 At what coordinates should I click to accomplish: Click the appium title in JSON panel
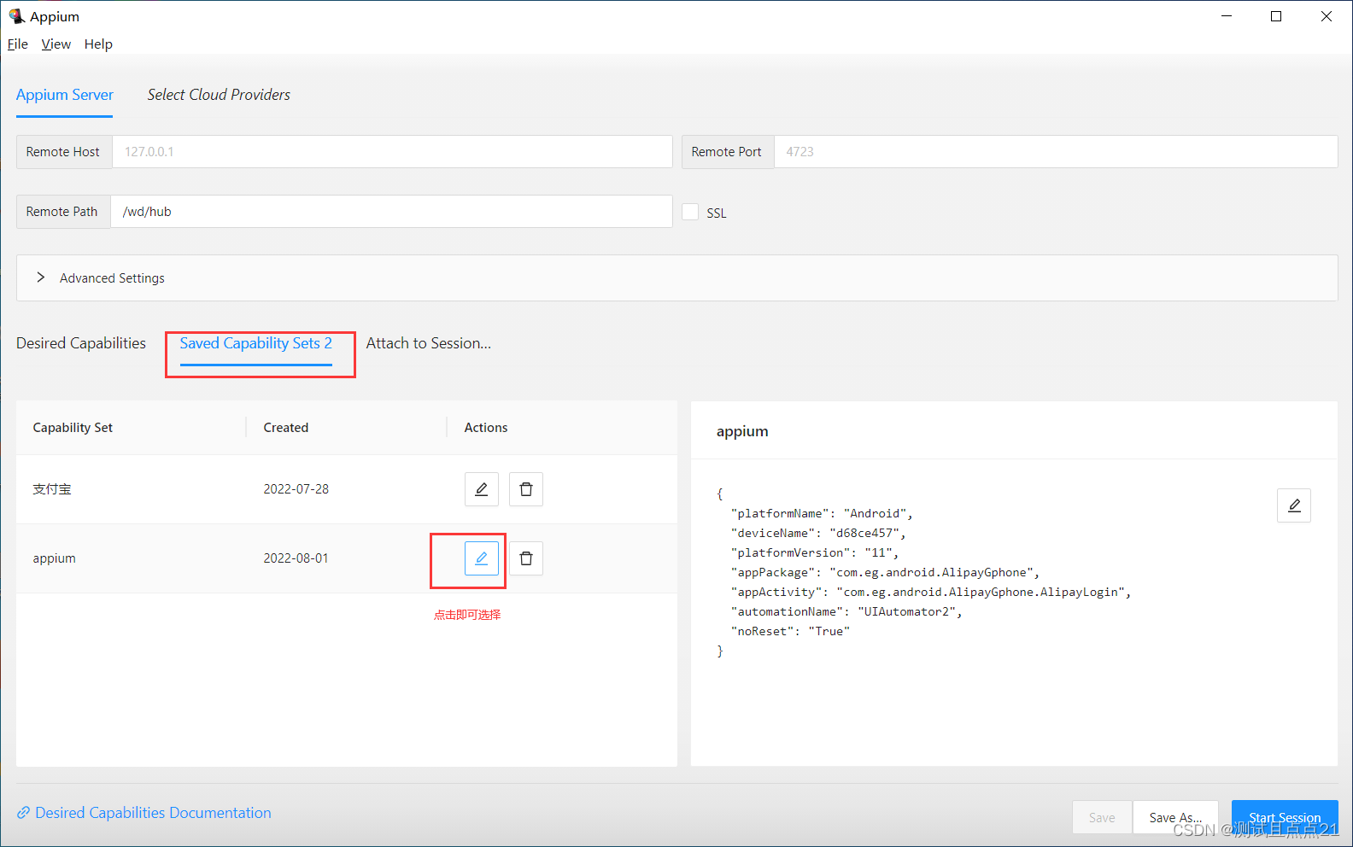[x=742, y=431]
